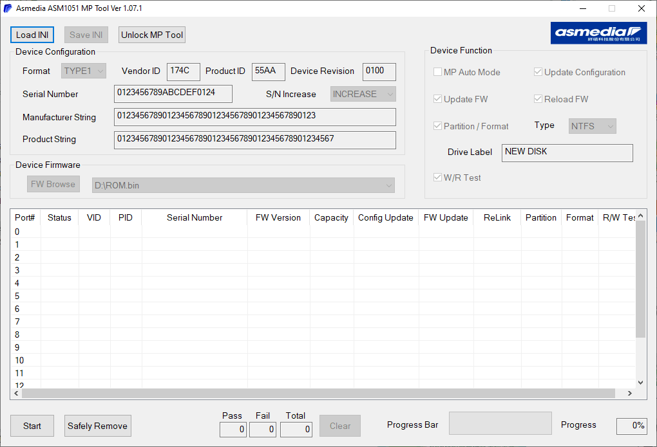Expand the D:\ROM.bin firmware path dropdown
Image resolution: width=657 pixels, height=447 pixels.
(243, 185)
